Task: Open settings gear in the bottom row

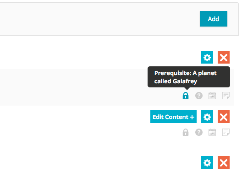Action: click(x=207, y=162)
